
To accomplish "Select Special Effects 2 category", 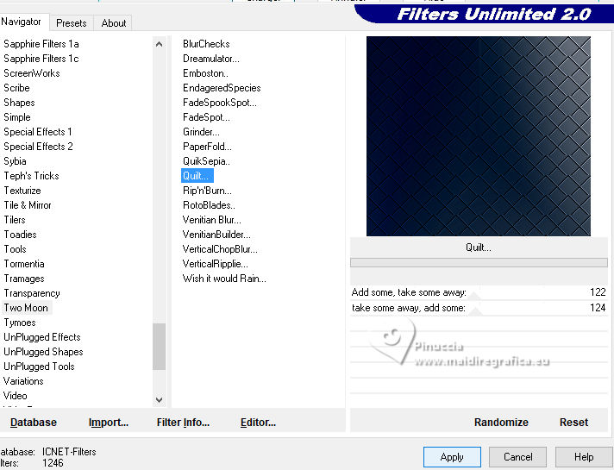I will [x=38, y=147].
